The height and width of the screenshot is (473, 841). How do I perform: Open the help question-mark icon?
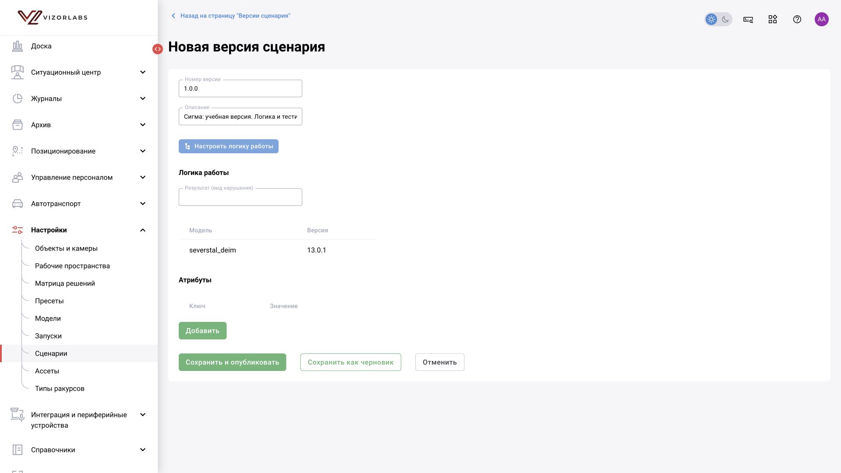tap(797, 19)
